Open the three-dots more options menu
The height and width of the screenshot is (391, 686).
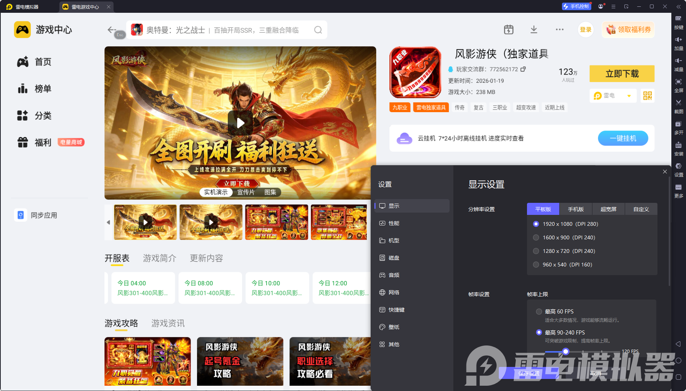(x=560, y=30)
